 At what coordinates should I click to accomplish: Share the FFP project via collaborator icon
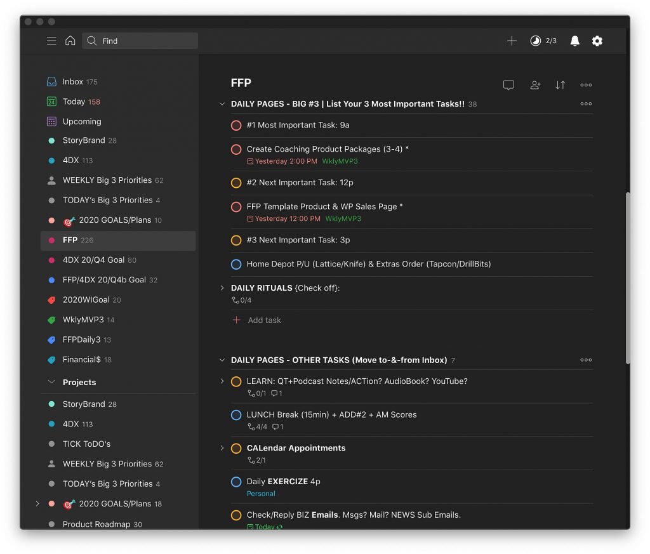(x=535, y=85)
